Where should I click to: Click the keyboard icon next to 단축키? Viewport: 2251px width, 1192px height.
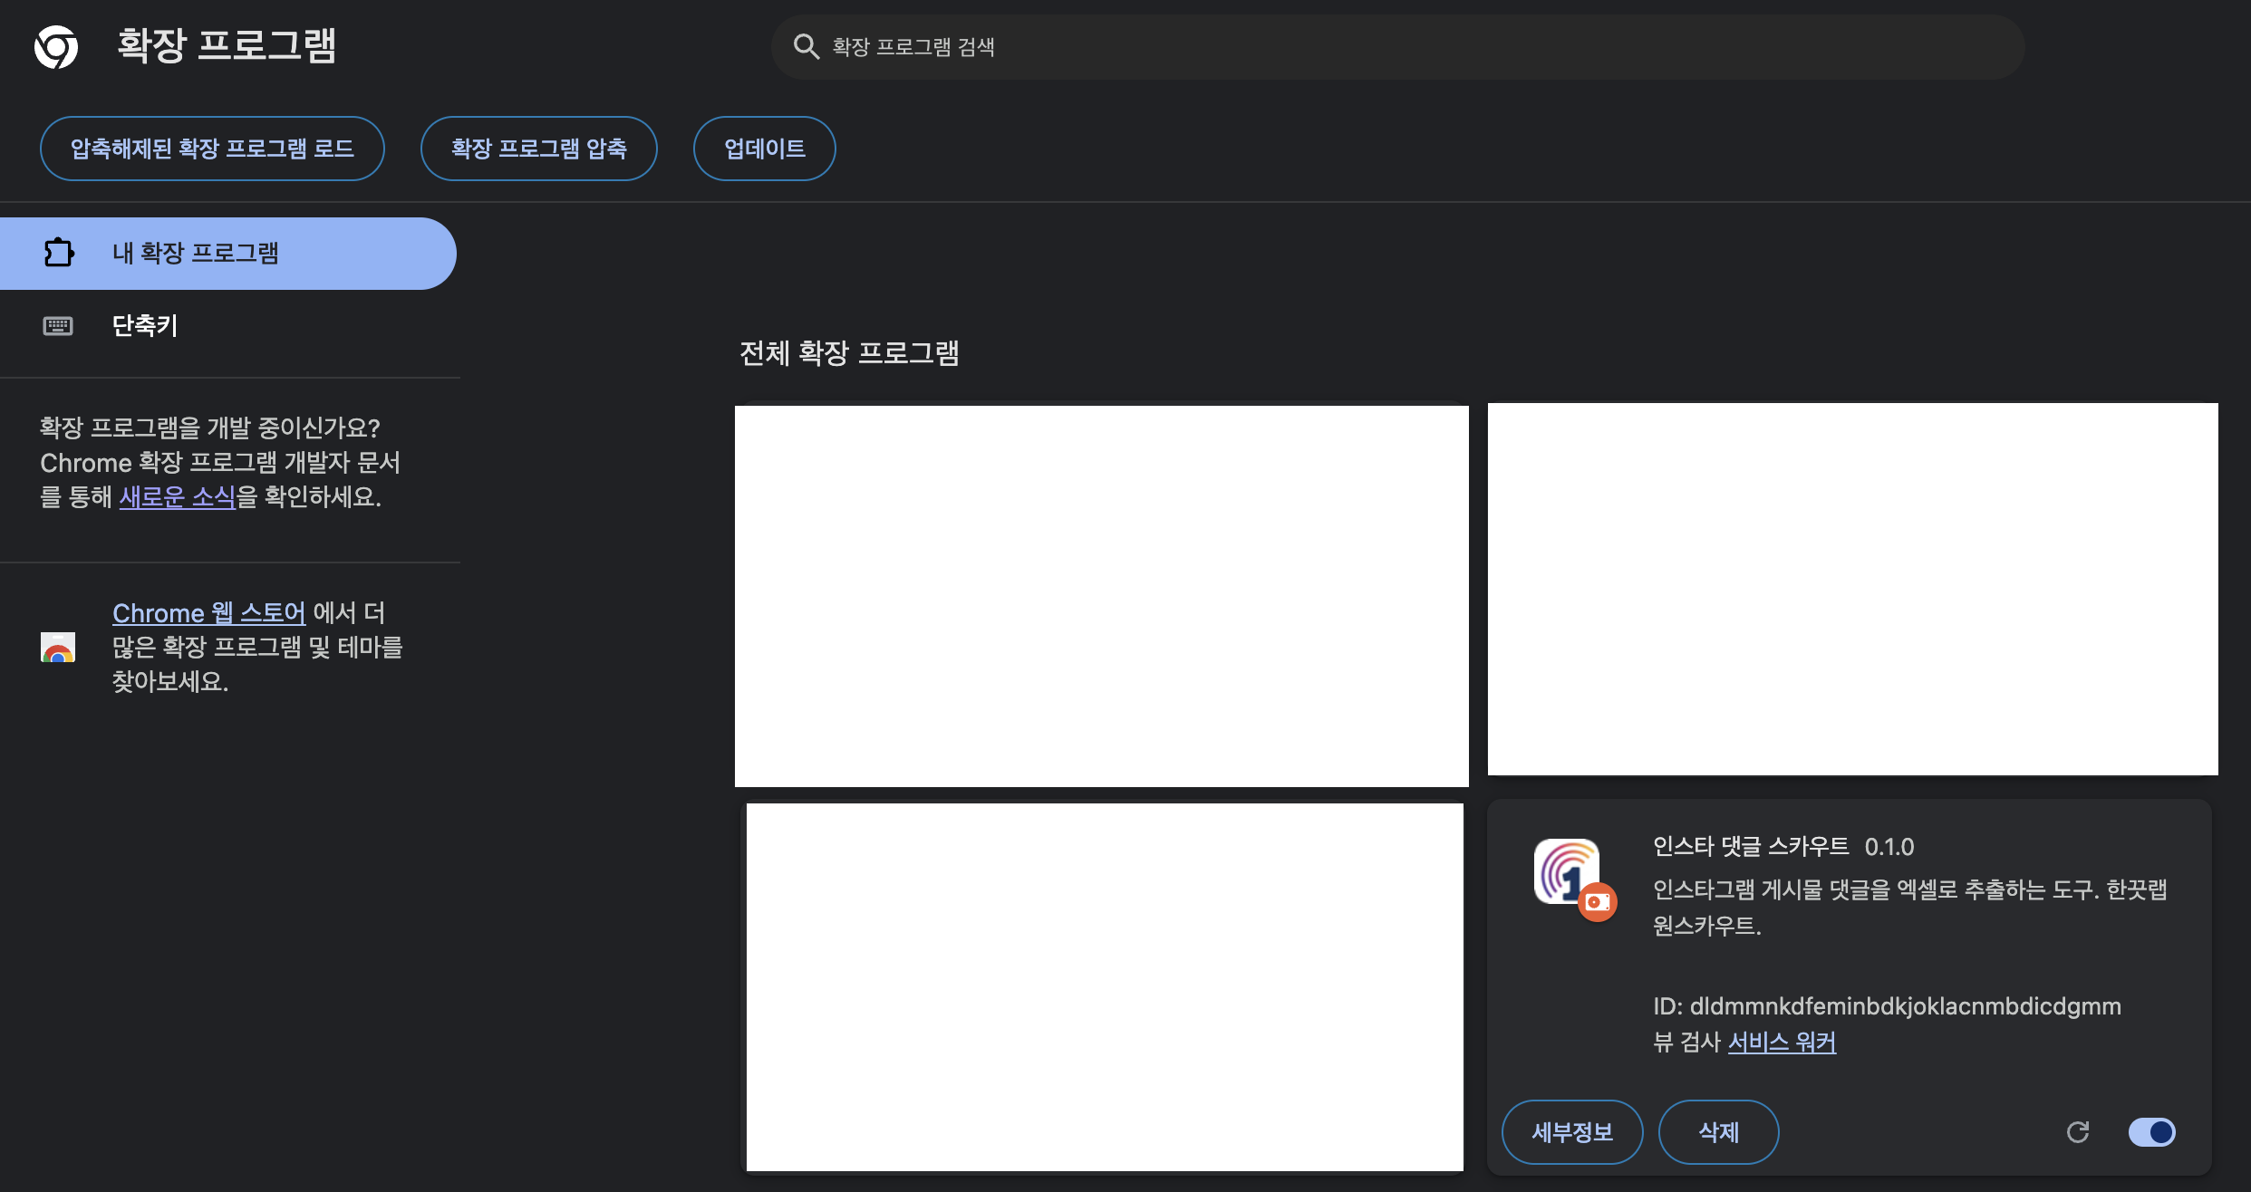coord(58,326)
